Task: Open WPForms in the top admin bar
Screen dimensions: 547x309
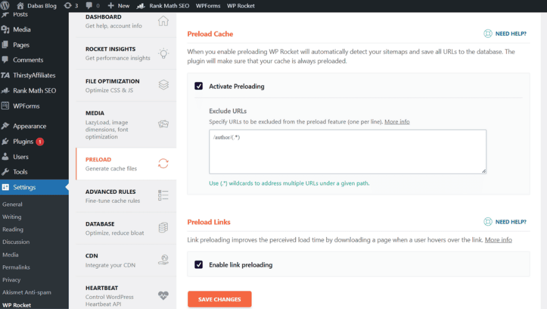Action: point(208,5)
